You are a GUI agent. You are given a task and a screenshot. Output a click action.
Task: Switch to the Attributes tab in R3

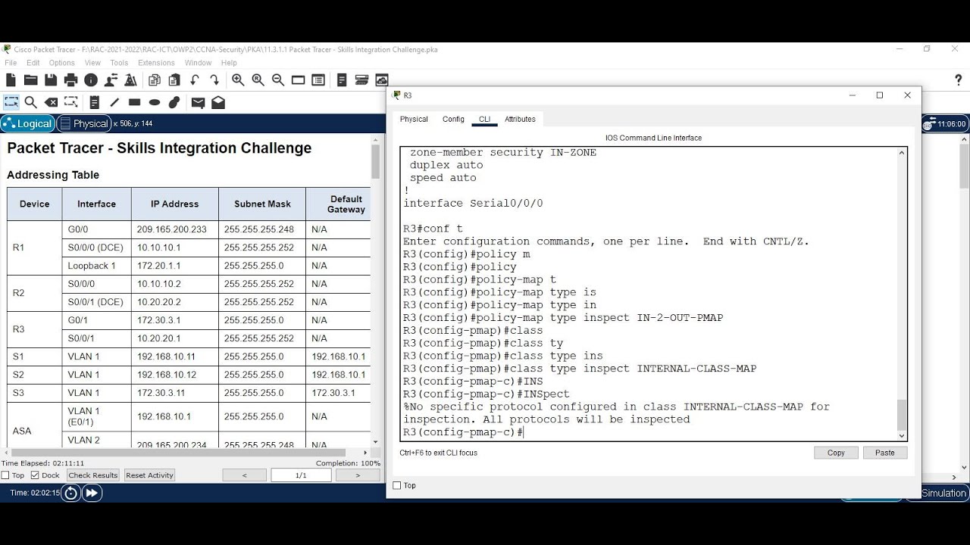pyautogui.click(x=520, y=119)
